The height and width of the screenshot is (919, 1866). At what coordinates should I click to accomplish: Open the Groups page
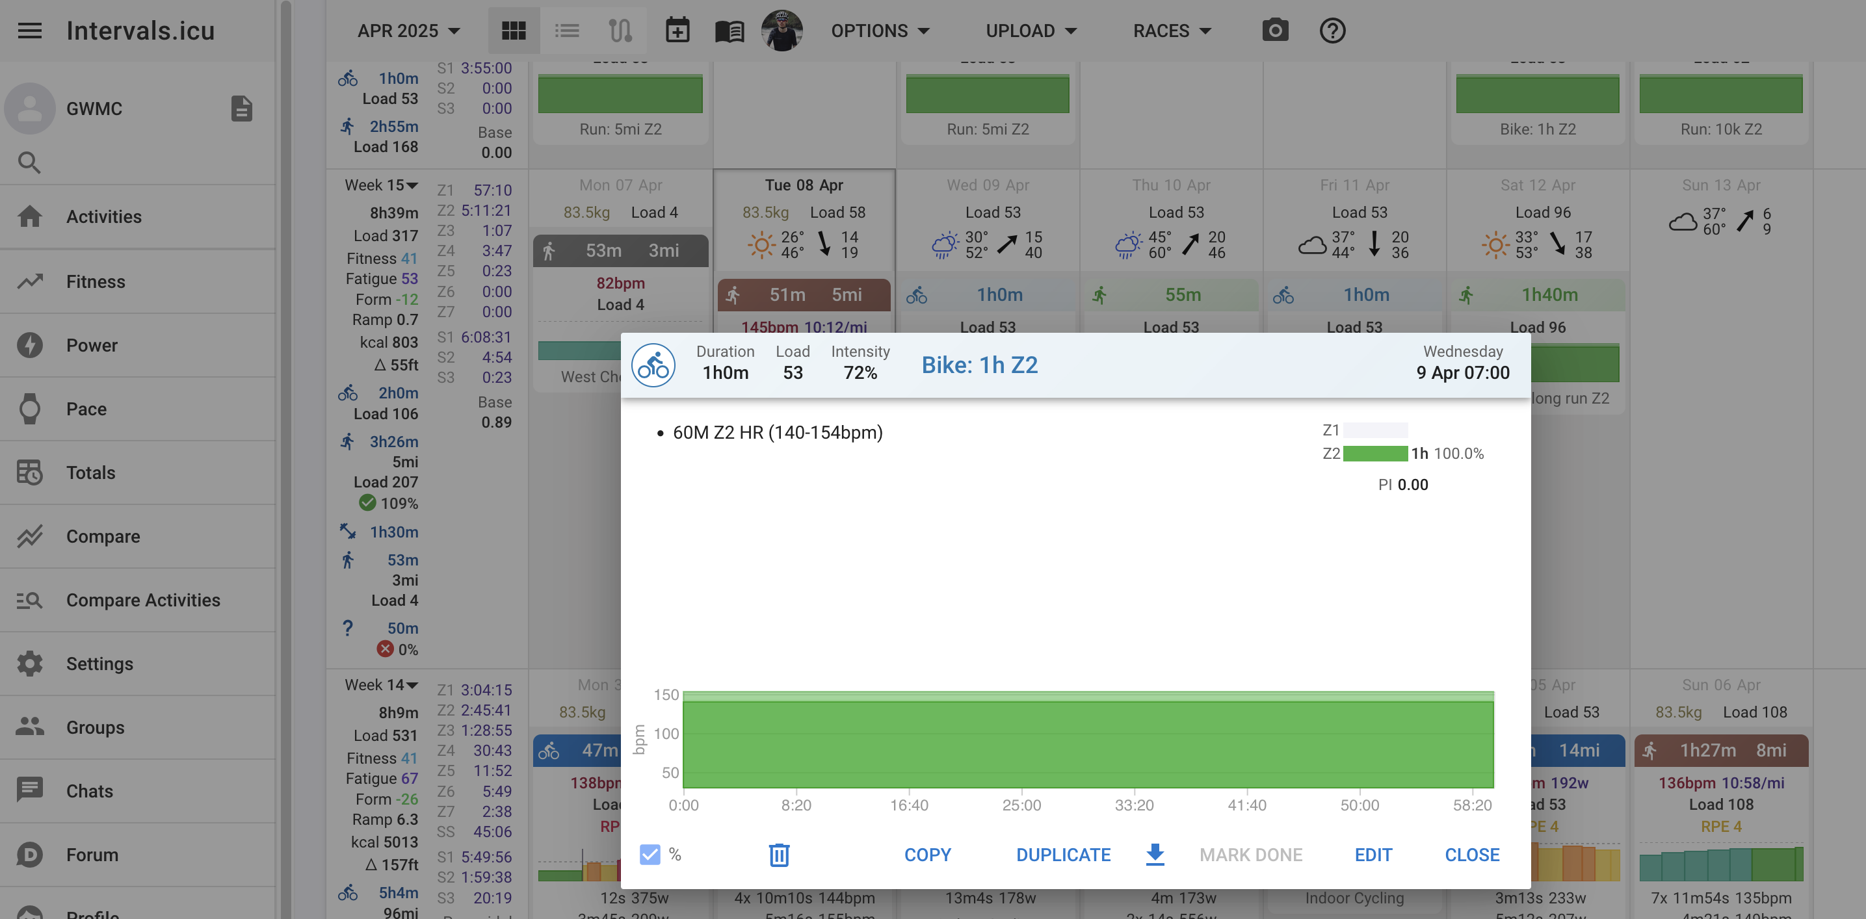coord(138,727)
